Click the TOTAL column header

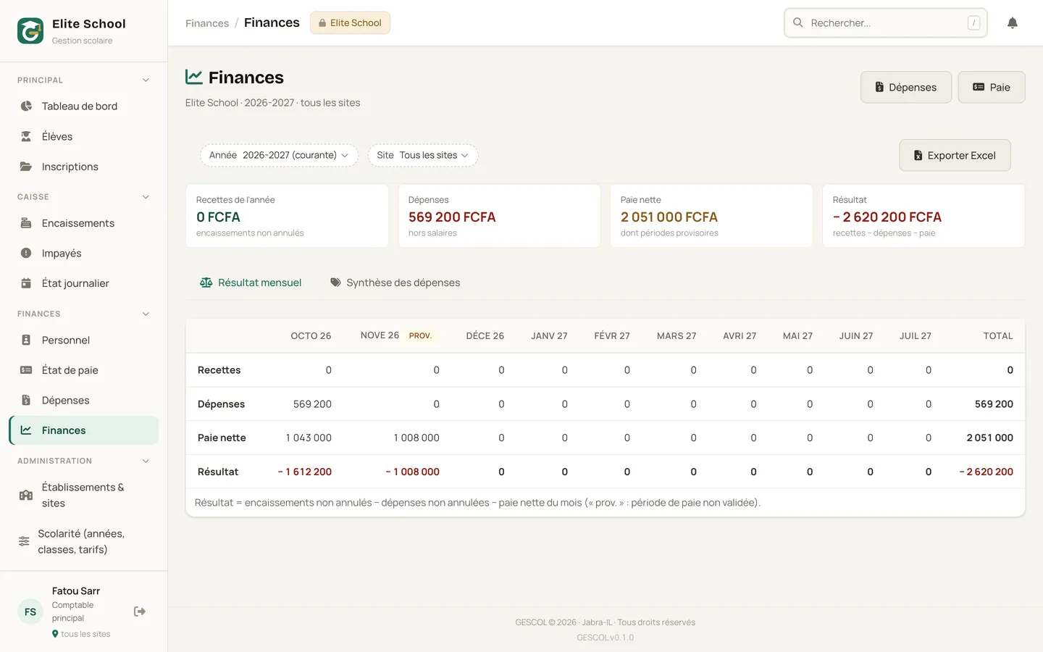998,335
